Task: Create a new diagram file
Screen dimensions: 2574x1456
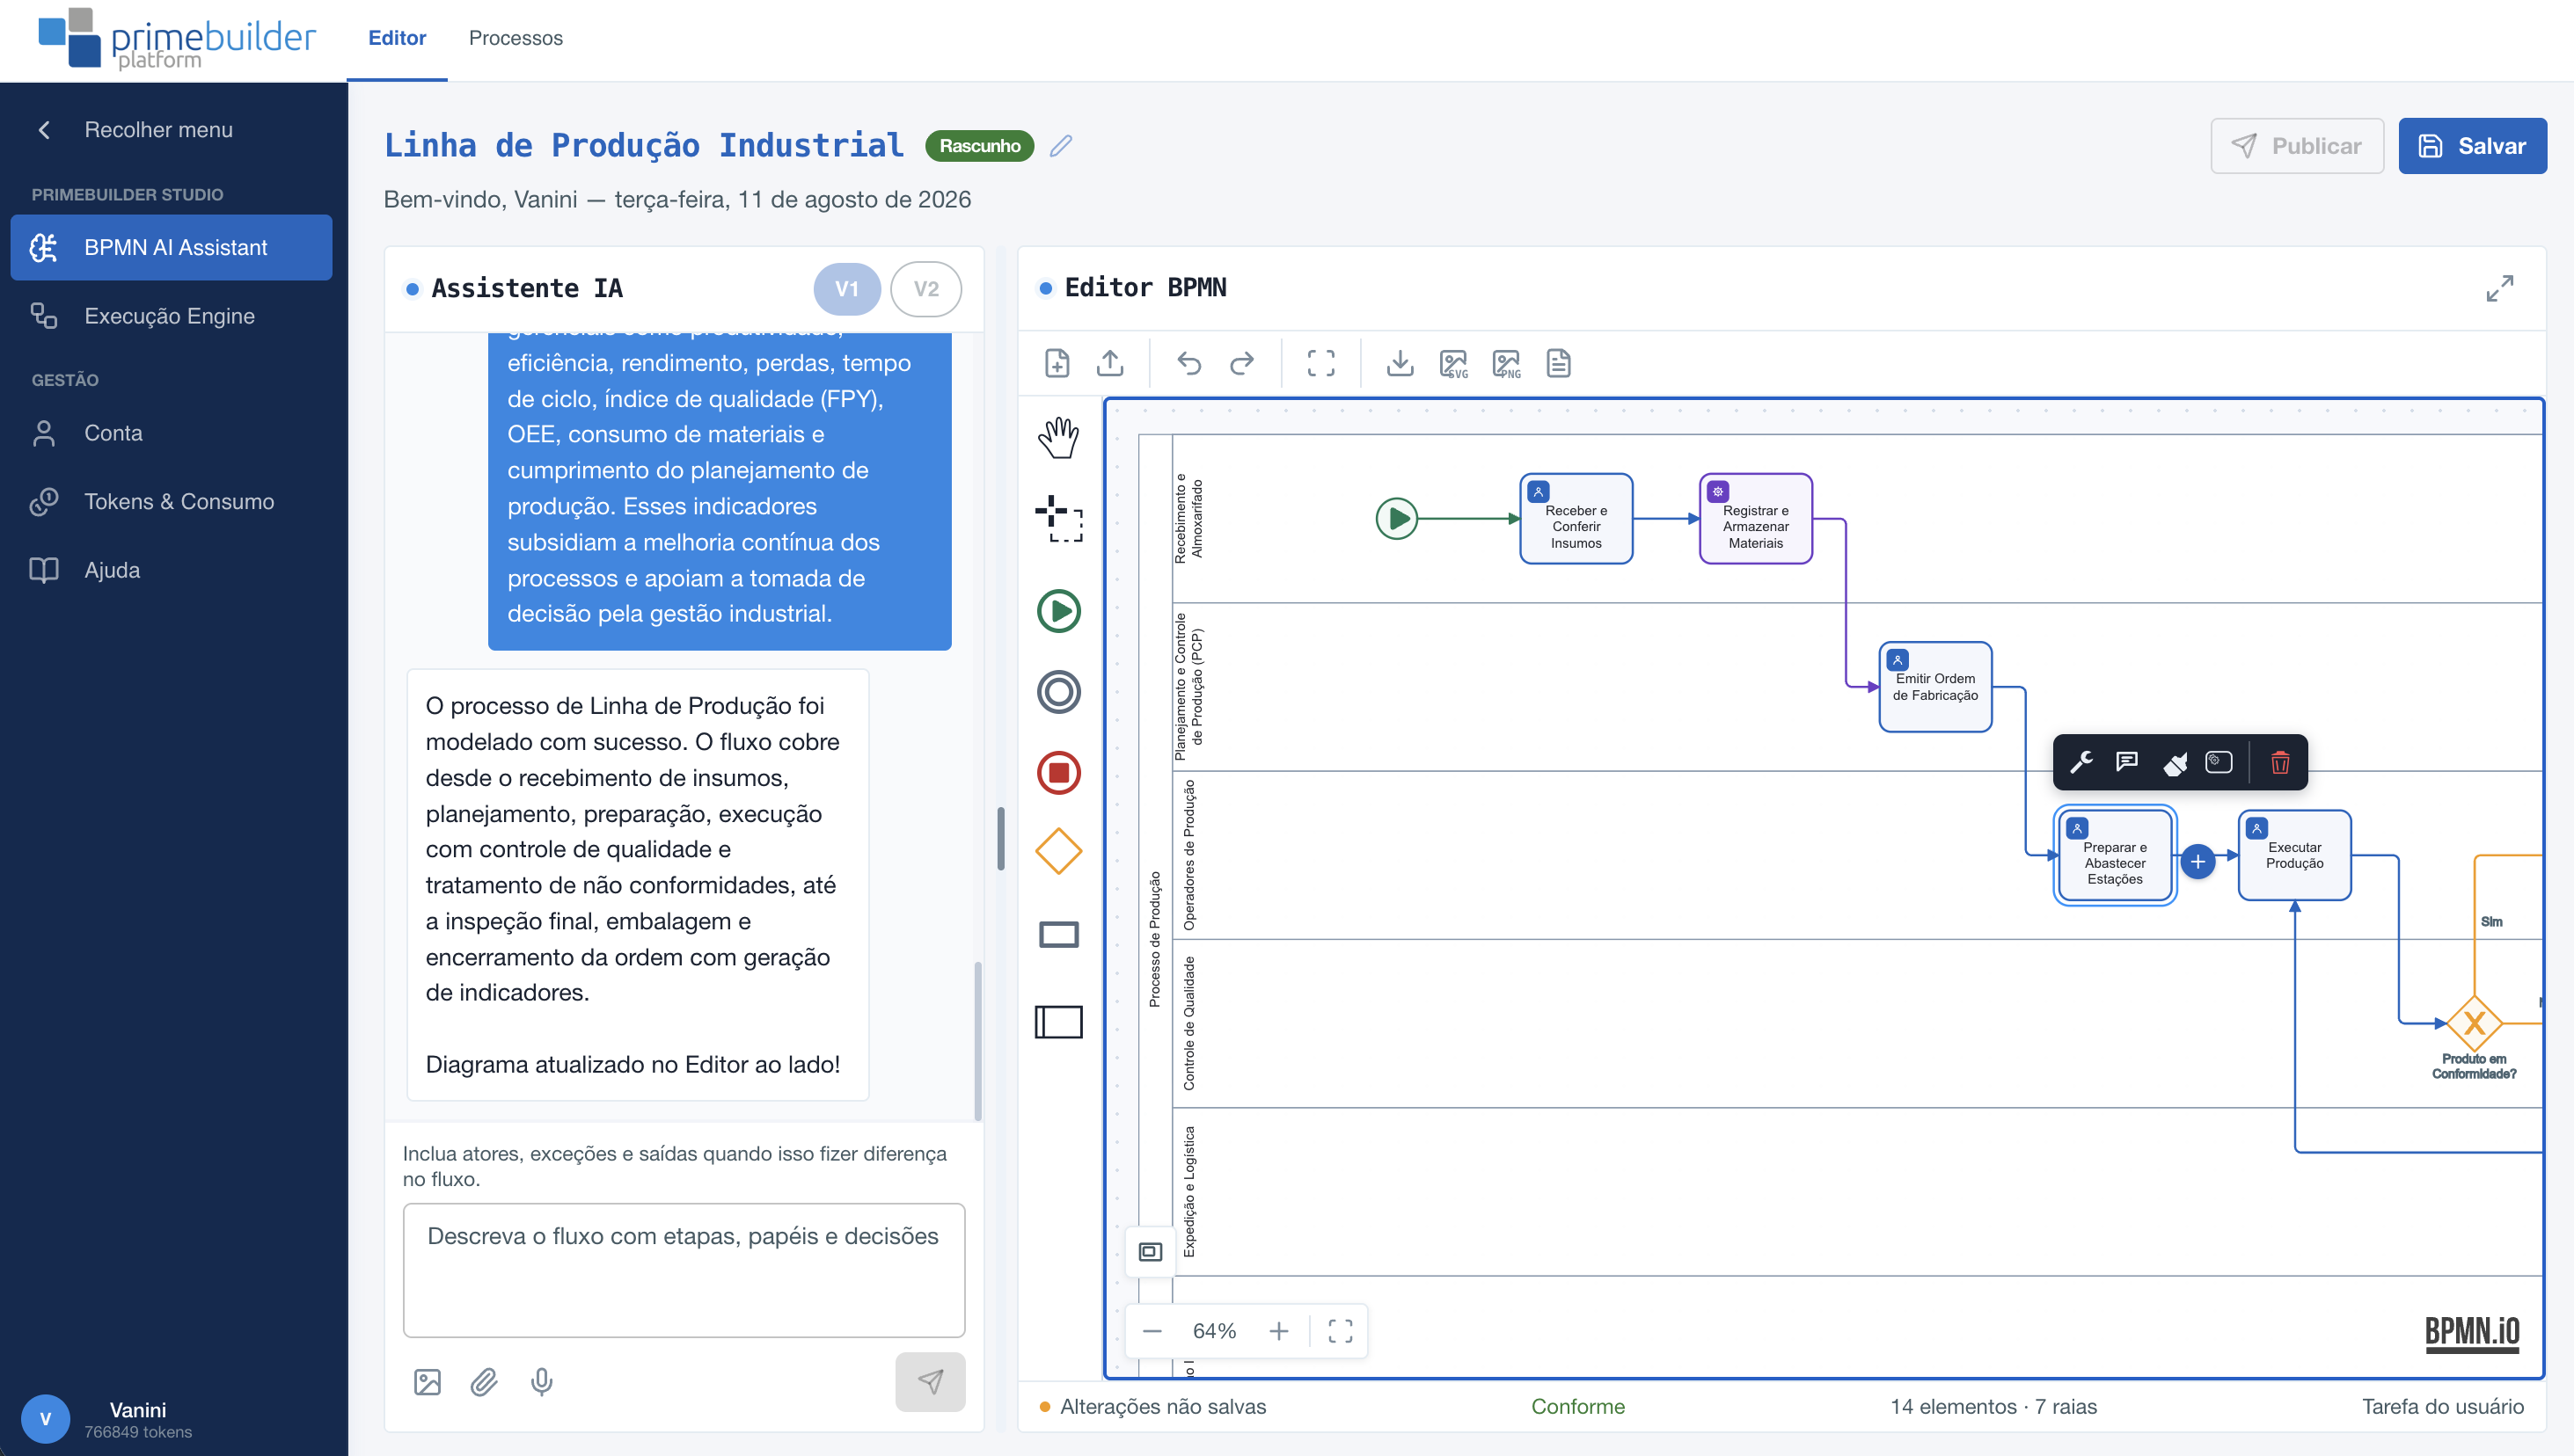Action: click(x=1057, y=363)
